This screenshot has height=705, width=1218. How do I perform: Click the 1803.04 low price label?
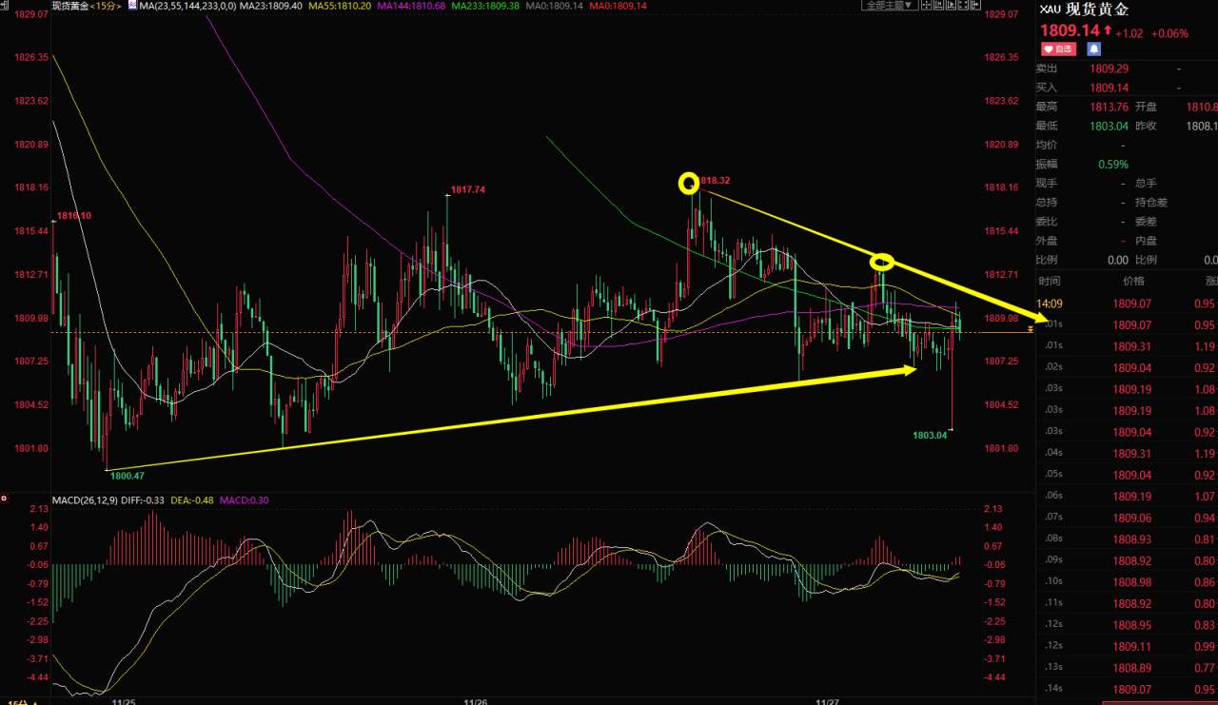tap(930, 435)
